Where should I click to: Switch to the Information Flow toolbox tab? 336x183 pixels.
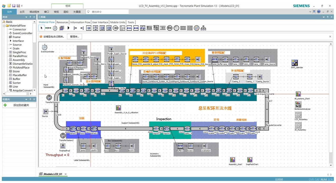[80, 22]
